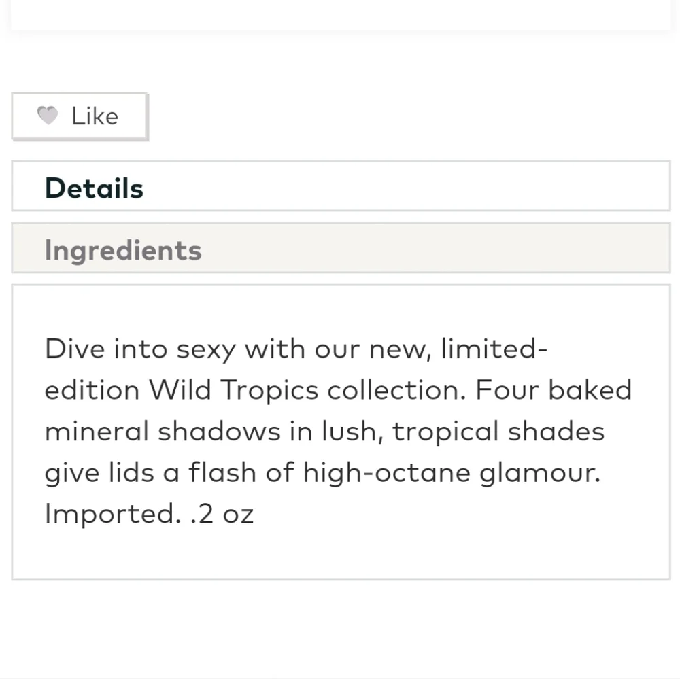Screen dimensions: 680x679
Task: Click "give lids" in the description
Action: (x=99, y=472)
